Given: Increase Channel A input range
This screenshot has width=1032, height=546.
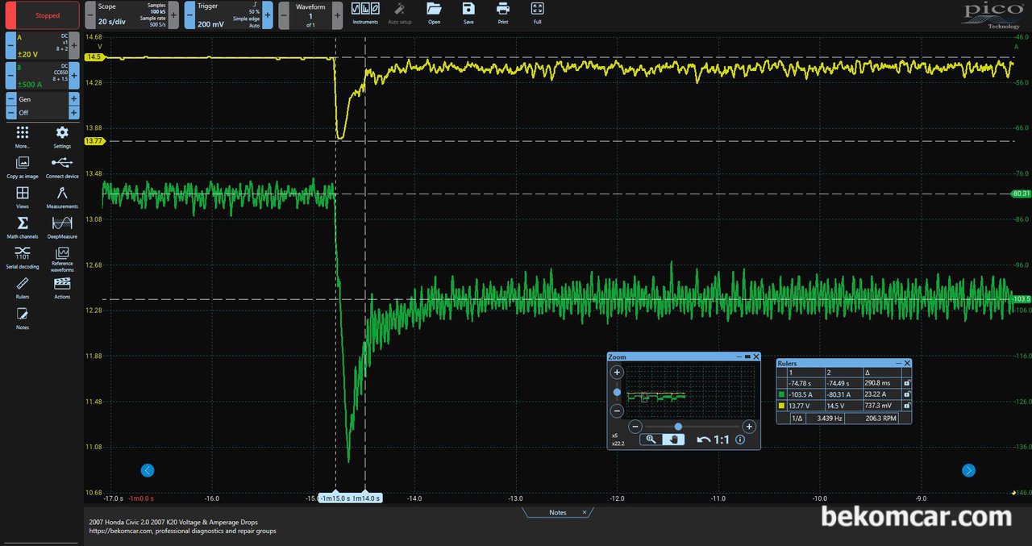Looking at the screenshot, I should point(74,46).
